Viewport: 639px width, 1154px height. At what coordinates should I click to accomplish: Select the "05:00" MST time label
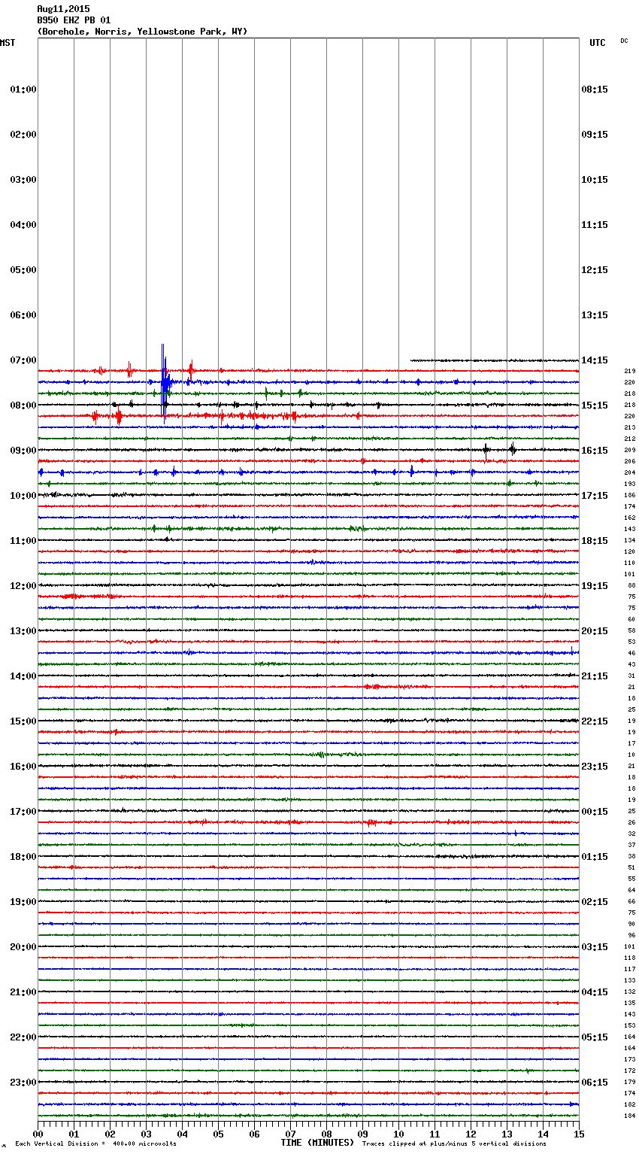coord(23,270)
